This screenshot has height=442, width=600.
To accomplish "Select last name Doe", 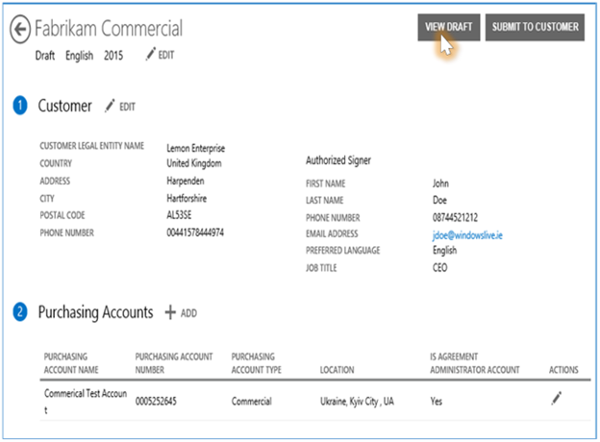I will coord(439,200).
